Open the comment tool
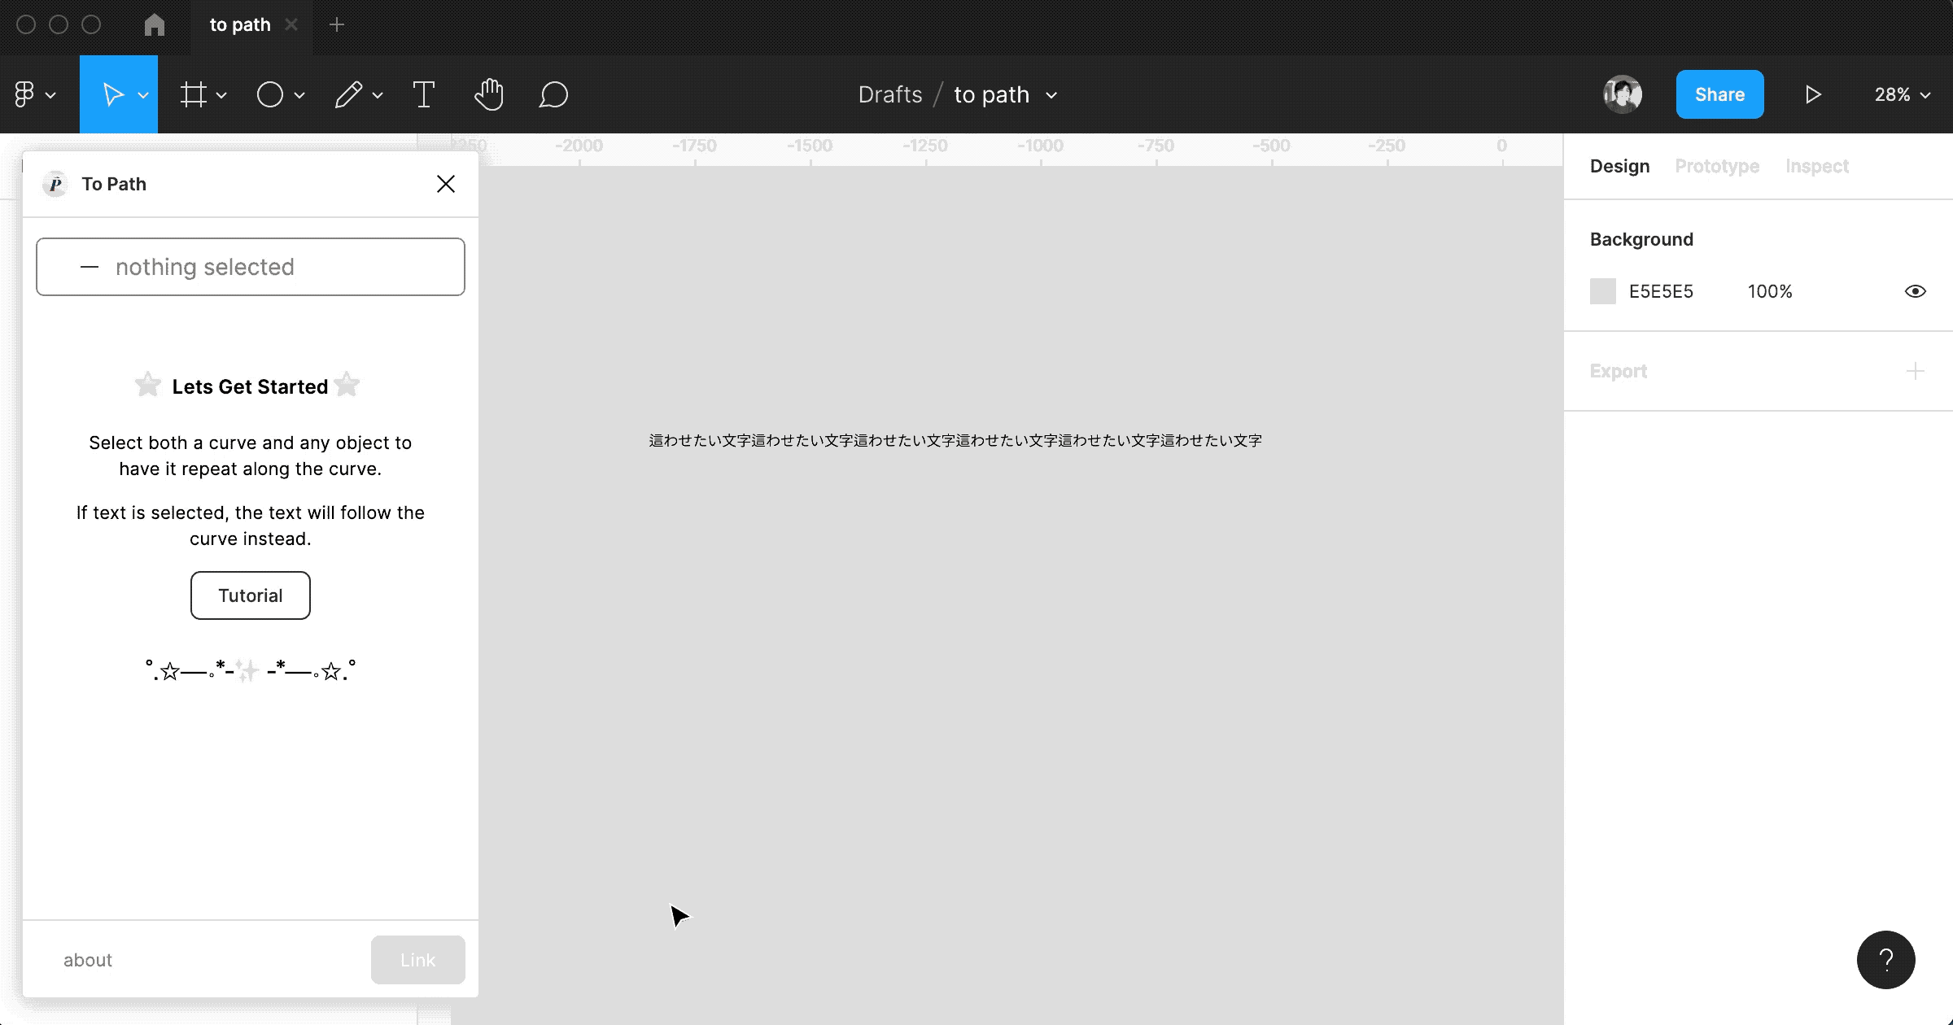Viewport: 1953px width, 1025px height. [554, 94]
